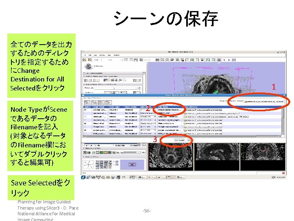294x221 pixels.
Task: Open file format dropdown in Simple region growing row
Action: tap(148, 127)
